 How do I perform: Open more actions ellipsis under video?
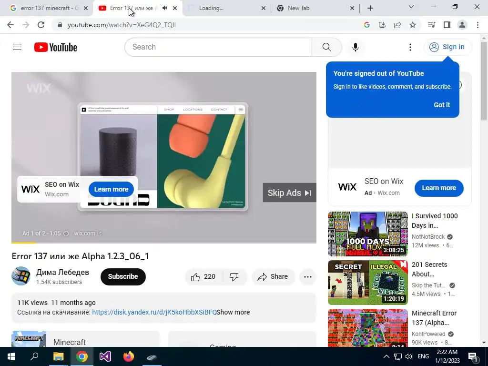308,277
